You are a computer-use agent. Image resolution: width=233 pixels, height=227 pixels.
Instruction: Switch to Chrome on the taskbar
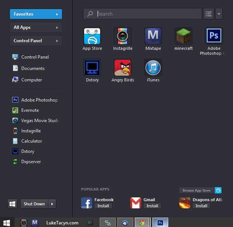[x=142, y=222]
